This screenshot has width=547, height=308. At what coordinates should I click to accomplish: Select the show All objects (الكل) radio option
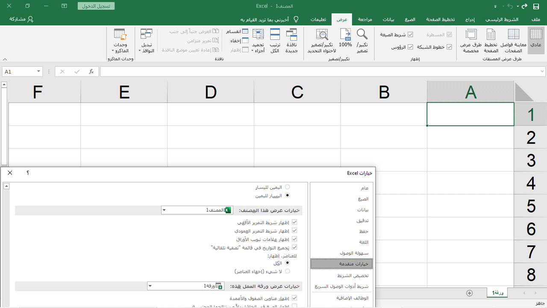[287, 263]
